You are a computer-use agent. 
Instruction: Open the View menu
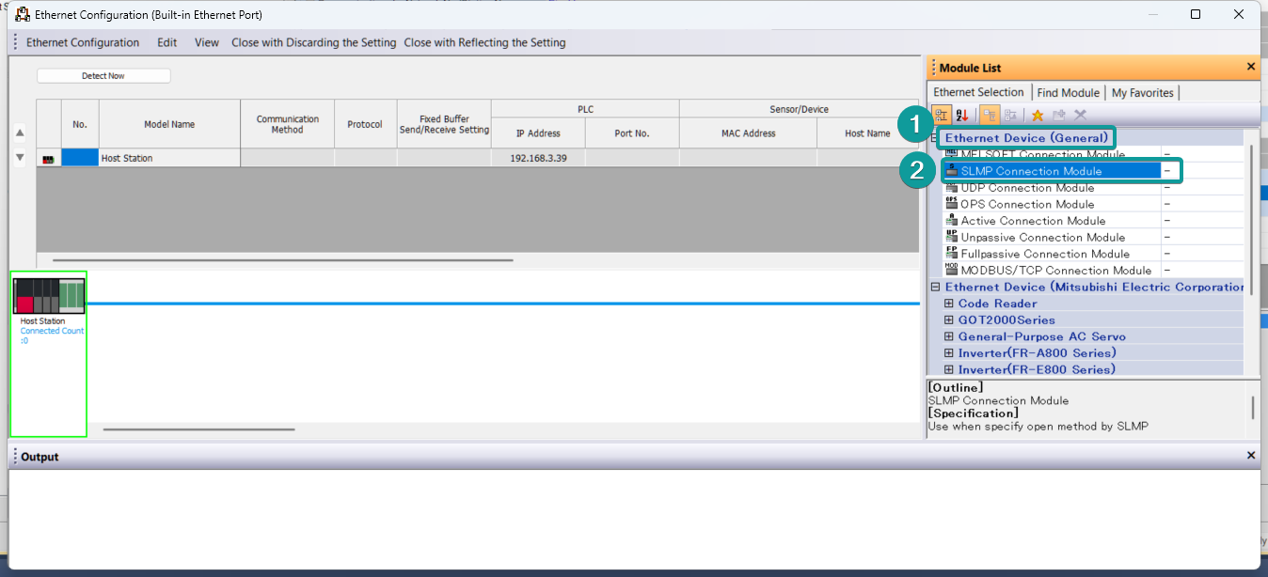[207, 42]
